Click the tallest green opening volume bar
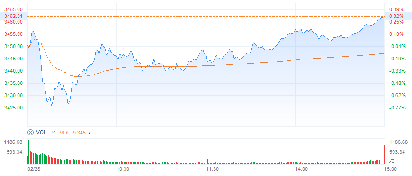Screen dimensions: 412x176 coord(29,152)
